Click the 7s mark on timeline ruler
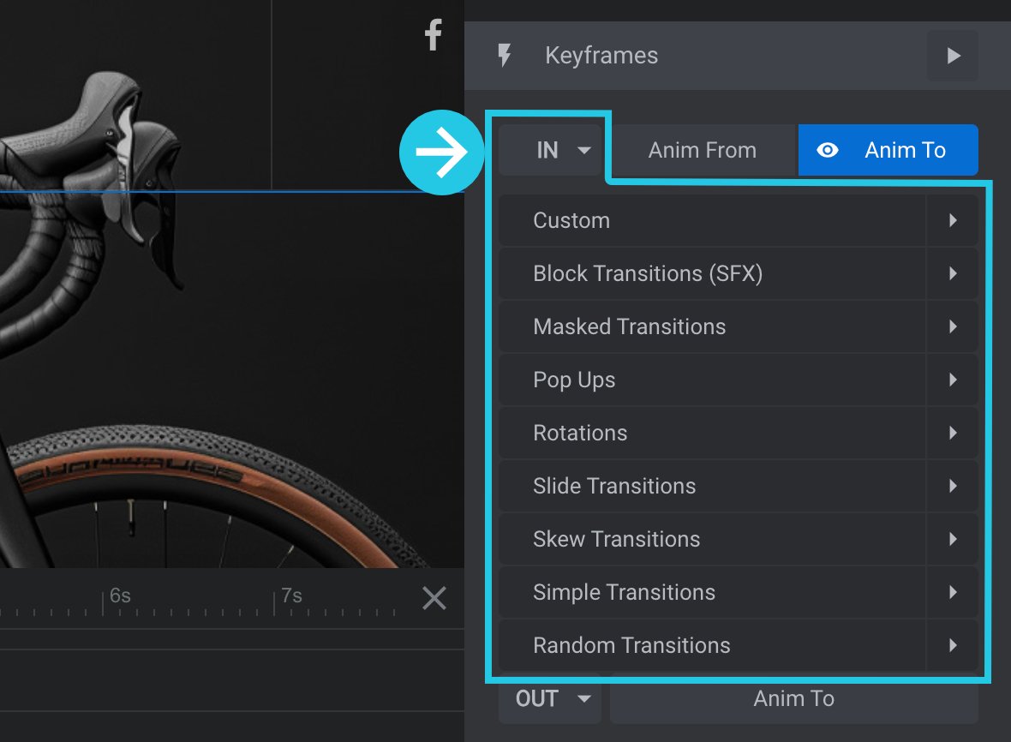The height and width of the screenshot is (742, 1011). [290, 595]
